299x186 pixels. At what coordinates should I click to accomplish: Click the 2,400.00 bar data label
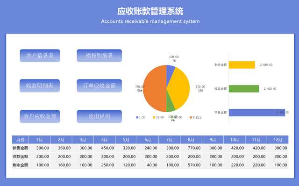[270, 89]
